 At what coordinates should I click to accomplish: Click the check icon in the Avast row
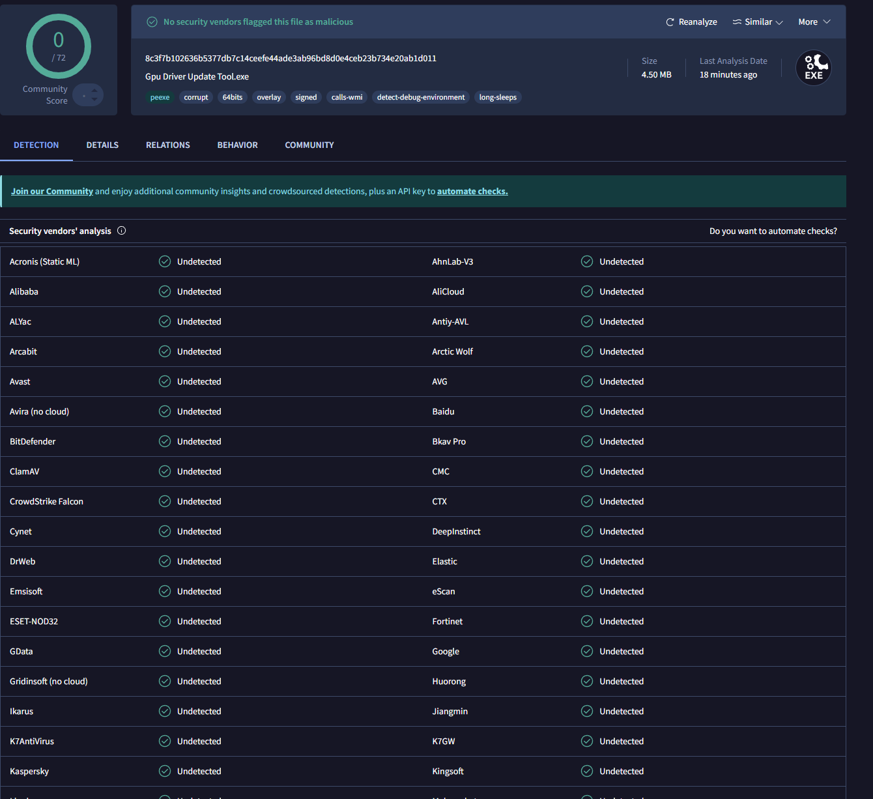click(x=165, y=381)
